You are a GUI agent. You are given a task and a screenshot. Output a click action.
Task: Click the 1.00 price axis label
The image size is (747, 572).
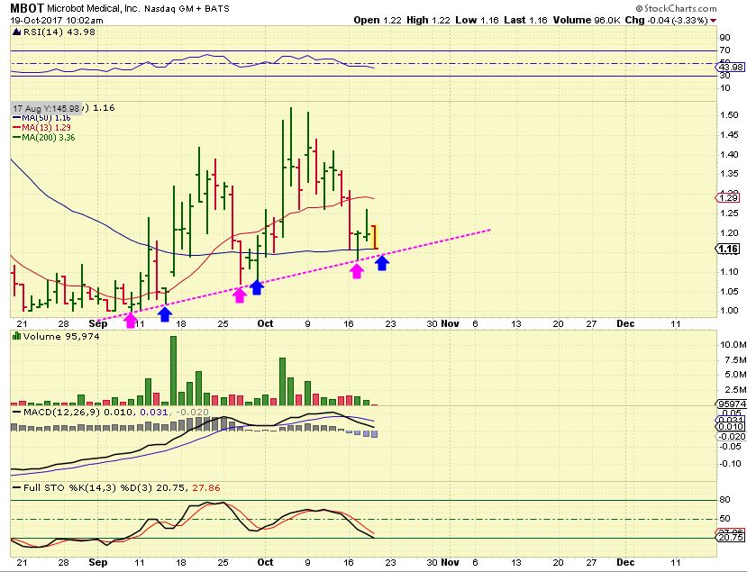tap(729, 311)
